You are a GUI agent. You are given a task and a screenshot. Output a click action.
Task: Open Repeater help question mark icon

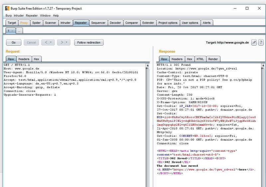(x=261, y=43)
